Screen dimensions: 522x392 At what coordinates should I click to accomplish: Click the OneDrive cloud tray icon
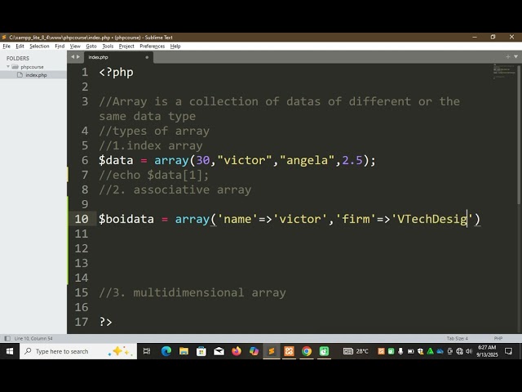tap(440, 351)
